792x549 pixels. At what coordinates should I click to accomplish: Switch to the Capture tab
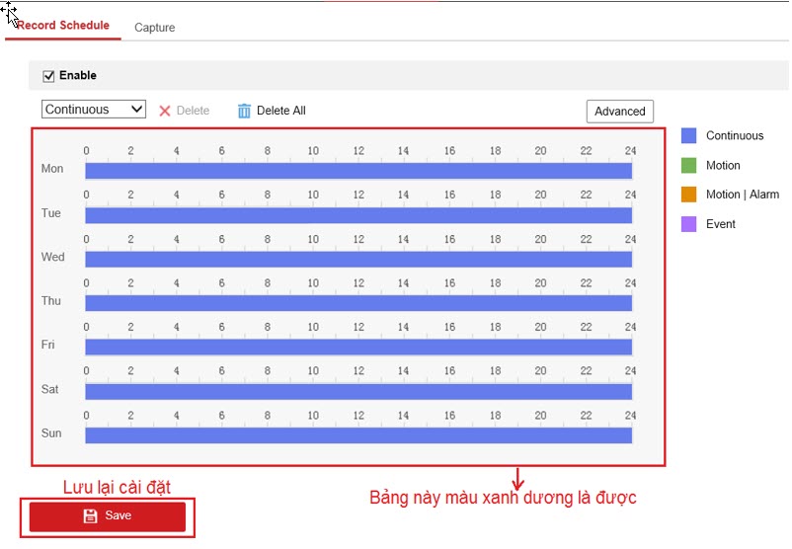(154, 28)
